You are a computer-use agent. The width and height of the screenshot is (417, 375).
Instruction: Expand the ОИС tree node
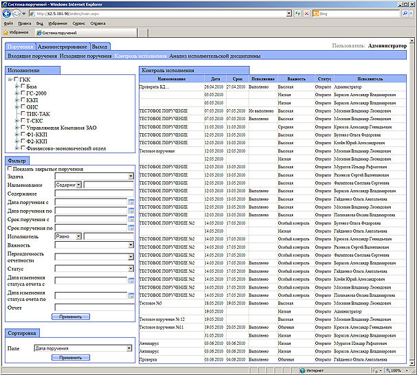[x=16, y=106]
